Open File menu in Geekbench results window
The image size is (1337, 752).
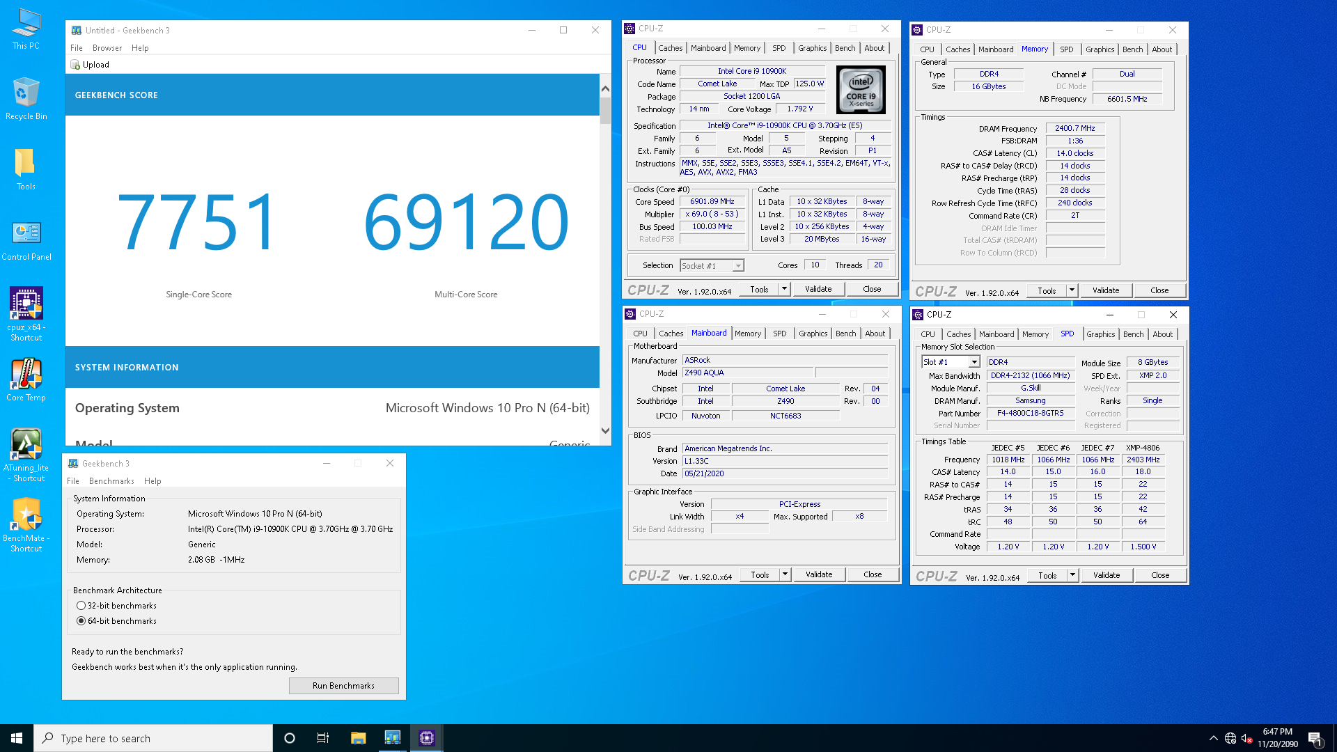click(77, 48)
